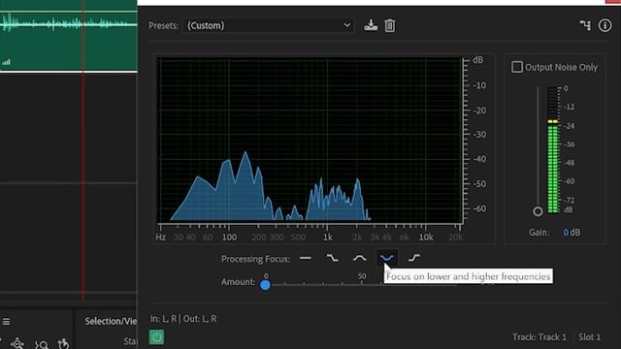Image resolution: width=621 pixels, height=349 pixels.
Task: Open the effect info icon
Action: 605,25
